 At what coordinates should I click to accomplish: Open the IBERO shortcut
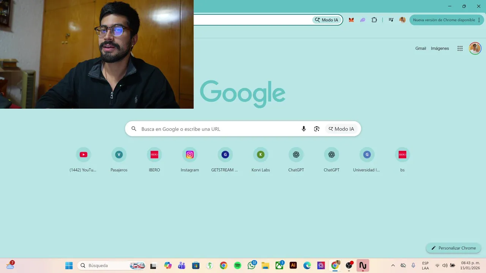coord(154,160)
